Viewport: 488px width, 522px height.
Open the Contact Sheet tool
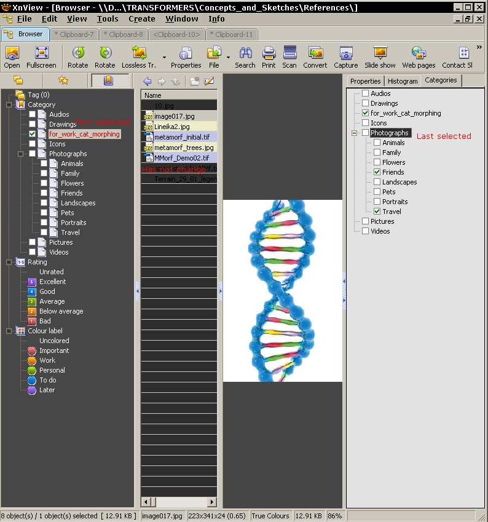[457, 57]
